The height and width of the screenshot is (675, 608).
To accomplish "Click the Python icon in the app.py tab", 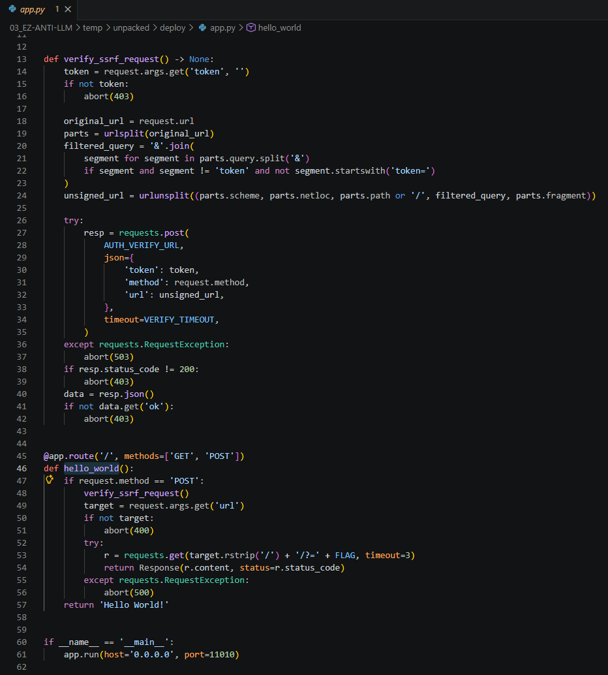I will 12,9.
